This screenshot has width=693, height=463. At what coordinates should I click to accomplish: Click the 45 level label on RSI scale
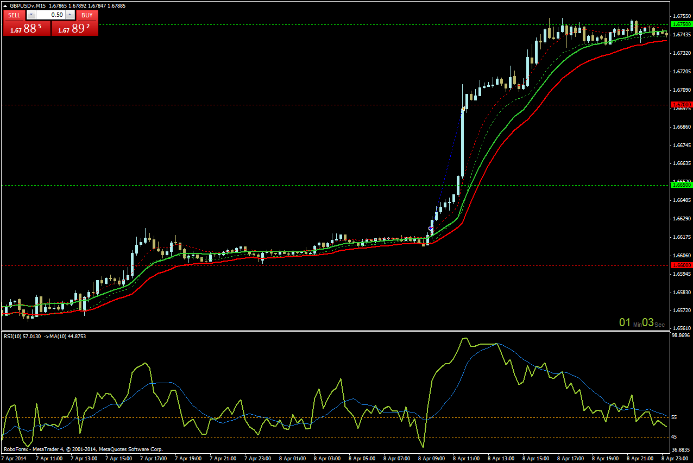pyautogui.click(x=675, y=436)
